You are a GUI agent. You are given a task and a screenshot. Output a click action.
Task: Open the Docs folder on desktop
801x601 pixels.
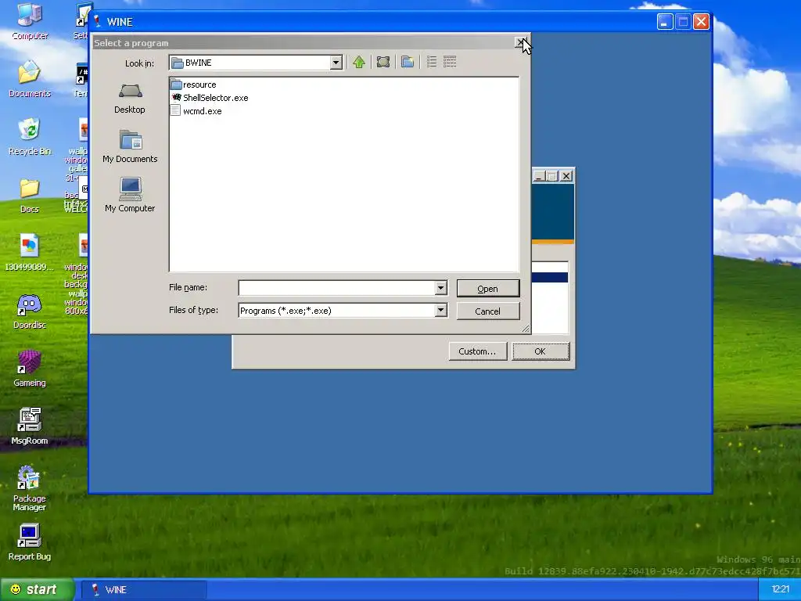click(30, 195)
